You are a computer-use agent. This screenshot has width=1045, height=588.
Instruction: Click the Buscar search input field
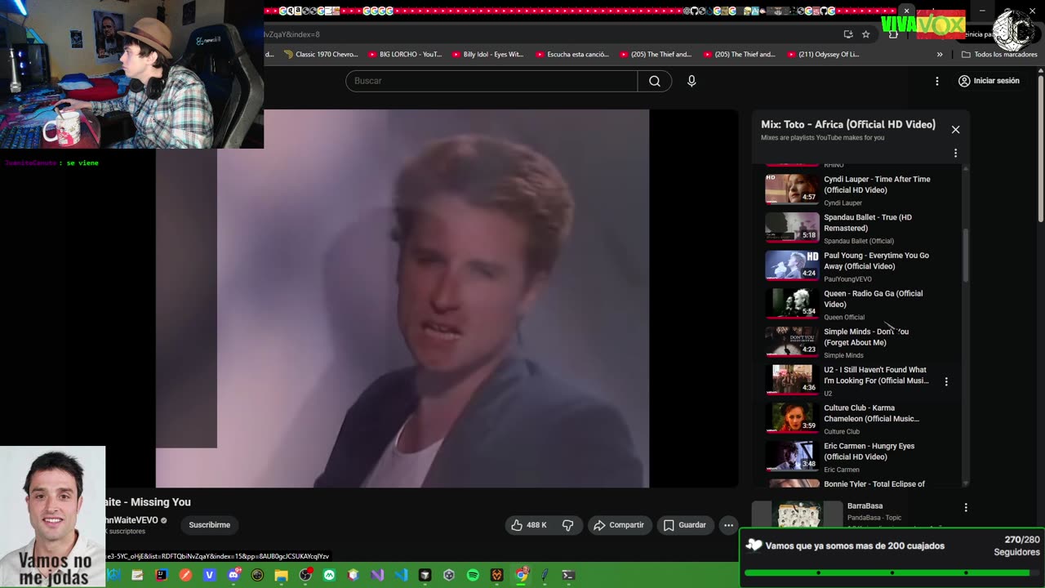(491, 81)
